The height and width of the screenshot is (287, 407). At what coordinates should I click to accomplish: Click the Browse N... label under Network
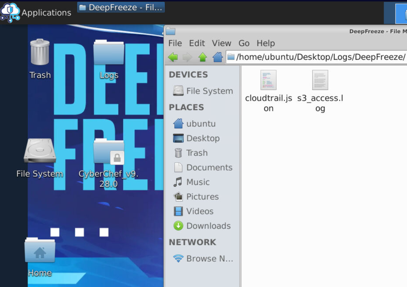tap(210, 258)
